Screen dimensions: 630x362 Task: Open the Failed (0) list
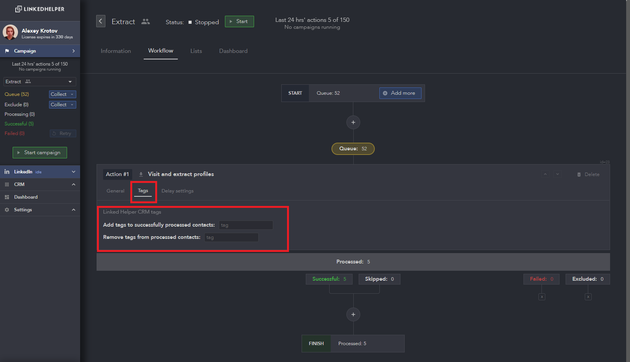tap(15, 133)
